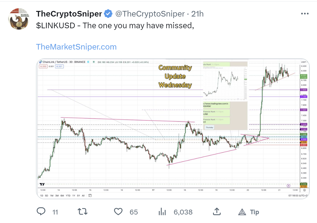Open TheMarketSniper.com link
317x223 pixels.
coord(76,47)
